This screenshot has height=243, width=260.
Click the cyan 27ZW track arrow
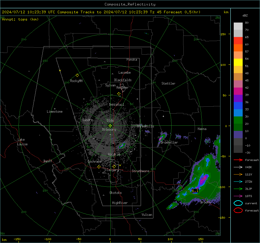point(238,182)
